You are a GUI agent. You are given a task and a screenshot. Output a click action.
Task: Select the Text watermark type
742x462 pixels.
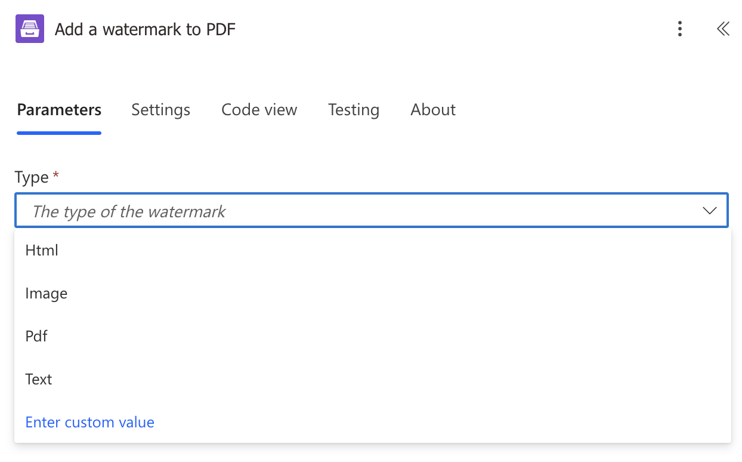click(x=39, y=380)
